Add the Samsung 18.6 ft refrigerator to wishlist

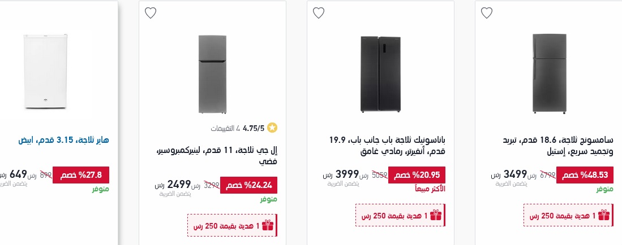[x=487, y=13]
